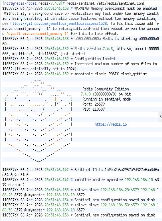Click the 'Configuration loaded' log line
Viewport: 162px width, 221px height.
(59, 59)
